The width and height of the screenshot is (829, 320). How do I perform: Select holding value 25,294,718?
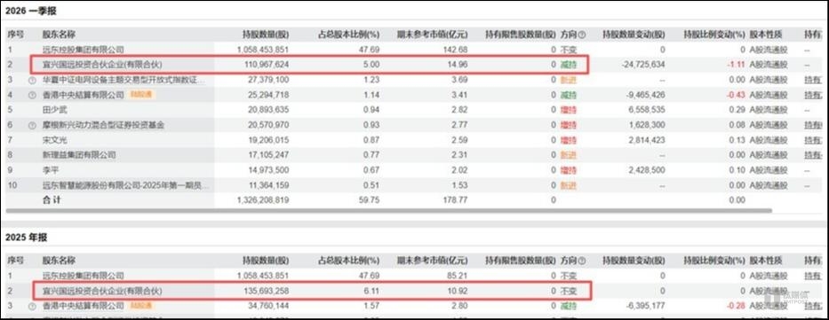click(x=268, y=96)
